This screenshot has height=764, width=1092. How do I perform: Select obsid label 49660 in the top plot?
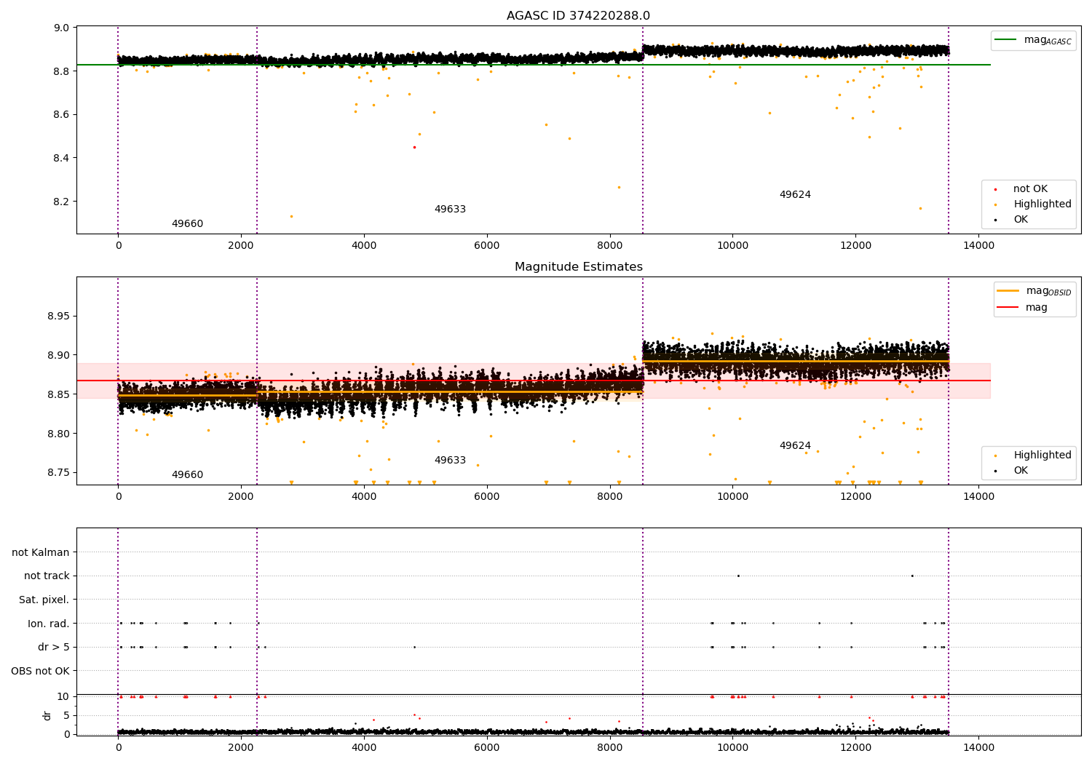click(187, 224)
